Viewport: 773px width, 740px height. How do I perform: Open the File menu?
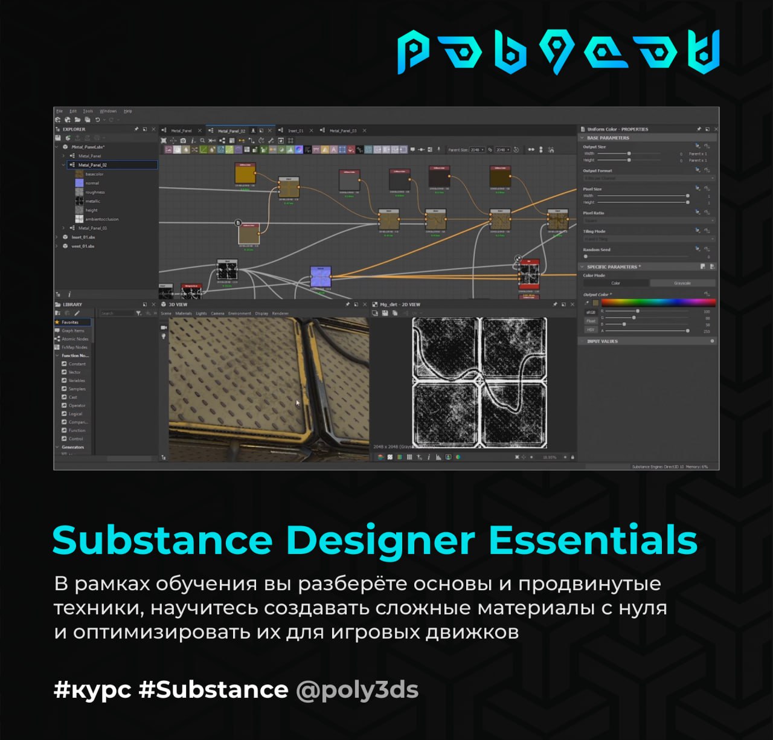coord(59,111)
